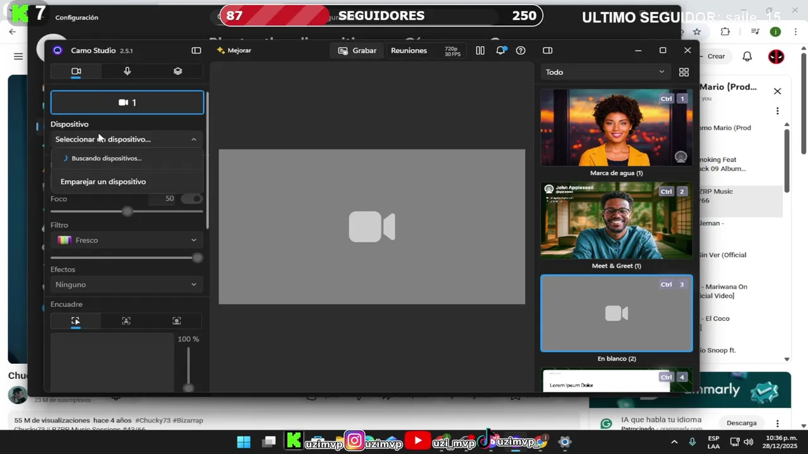The width and height of the screenshot is (808, 454).
Task: Select the Meet & Greet (1) scene
Action: click(x=617, y=221)
